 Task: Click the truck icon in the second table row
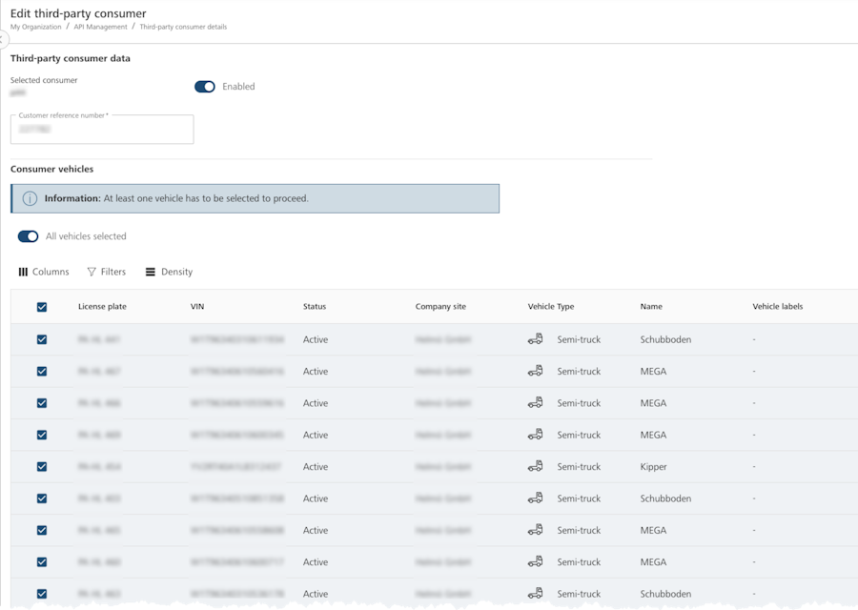coord(535,371)
